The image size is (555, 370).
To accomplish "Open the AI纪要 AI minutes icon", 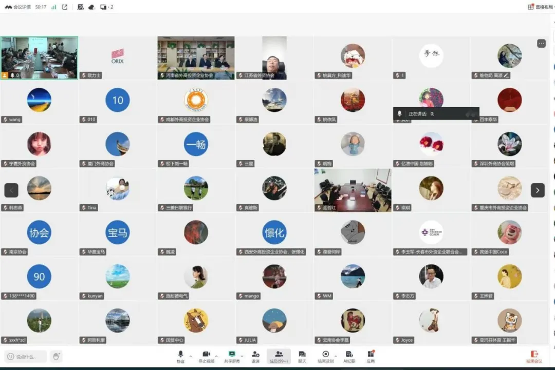I will (x=349, y=356).
